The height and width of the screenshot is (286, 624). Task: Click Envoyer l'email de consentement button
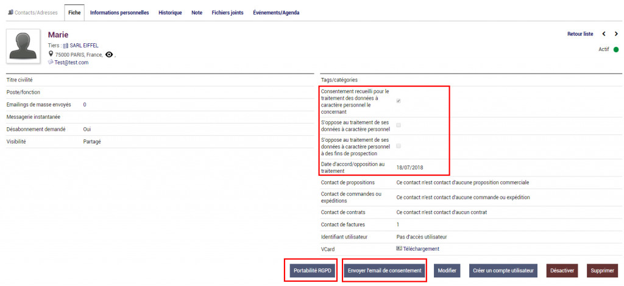coord(385,271)
